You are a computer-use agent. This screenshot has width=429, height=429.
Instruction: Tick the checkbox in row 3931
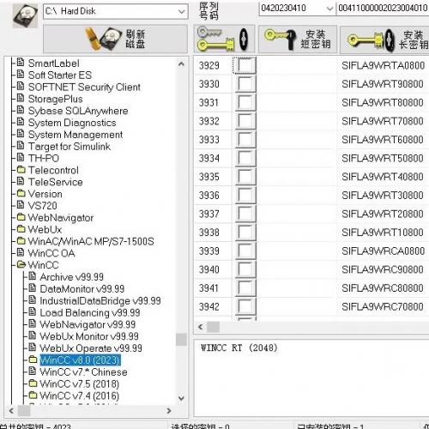click(245, 102)
